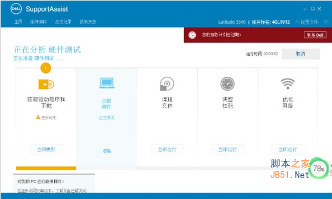Open the 配置文件 profile menu
This screenshot has width=332, height=199.
(307, 22)
